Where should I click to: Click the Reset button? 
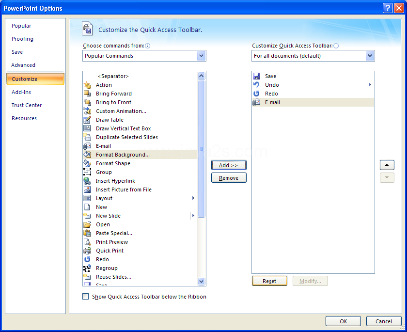tap(269, 281)
